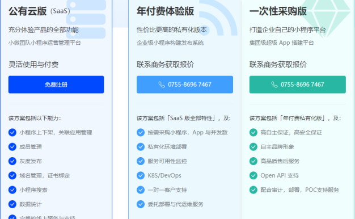Viewport: 355px width, 219px height.
Task: Click the text 集团级超级 App 搭建平台
Action: [x=282, y=43]
